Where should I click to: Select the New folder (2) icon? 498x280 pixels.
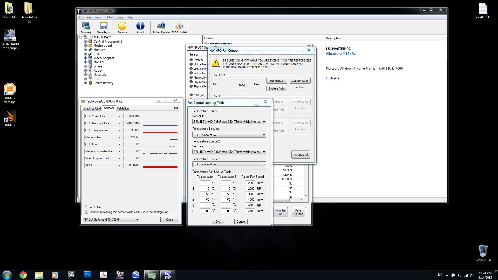(x=29, y=12)
